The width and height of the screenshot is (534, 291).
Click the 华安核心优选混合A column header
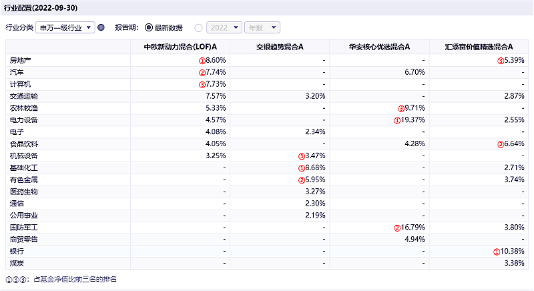point(379,47)
